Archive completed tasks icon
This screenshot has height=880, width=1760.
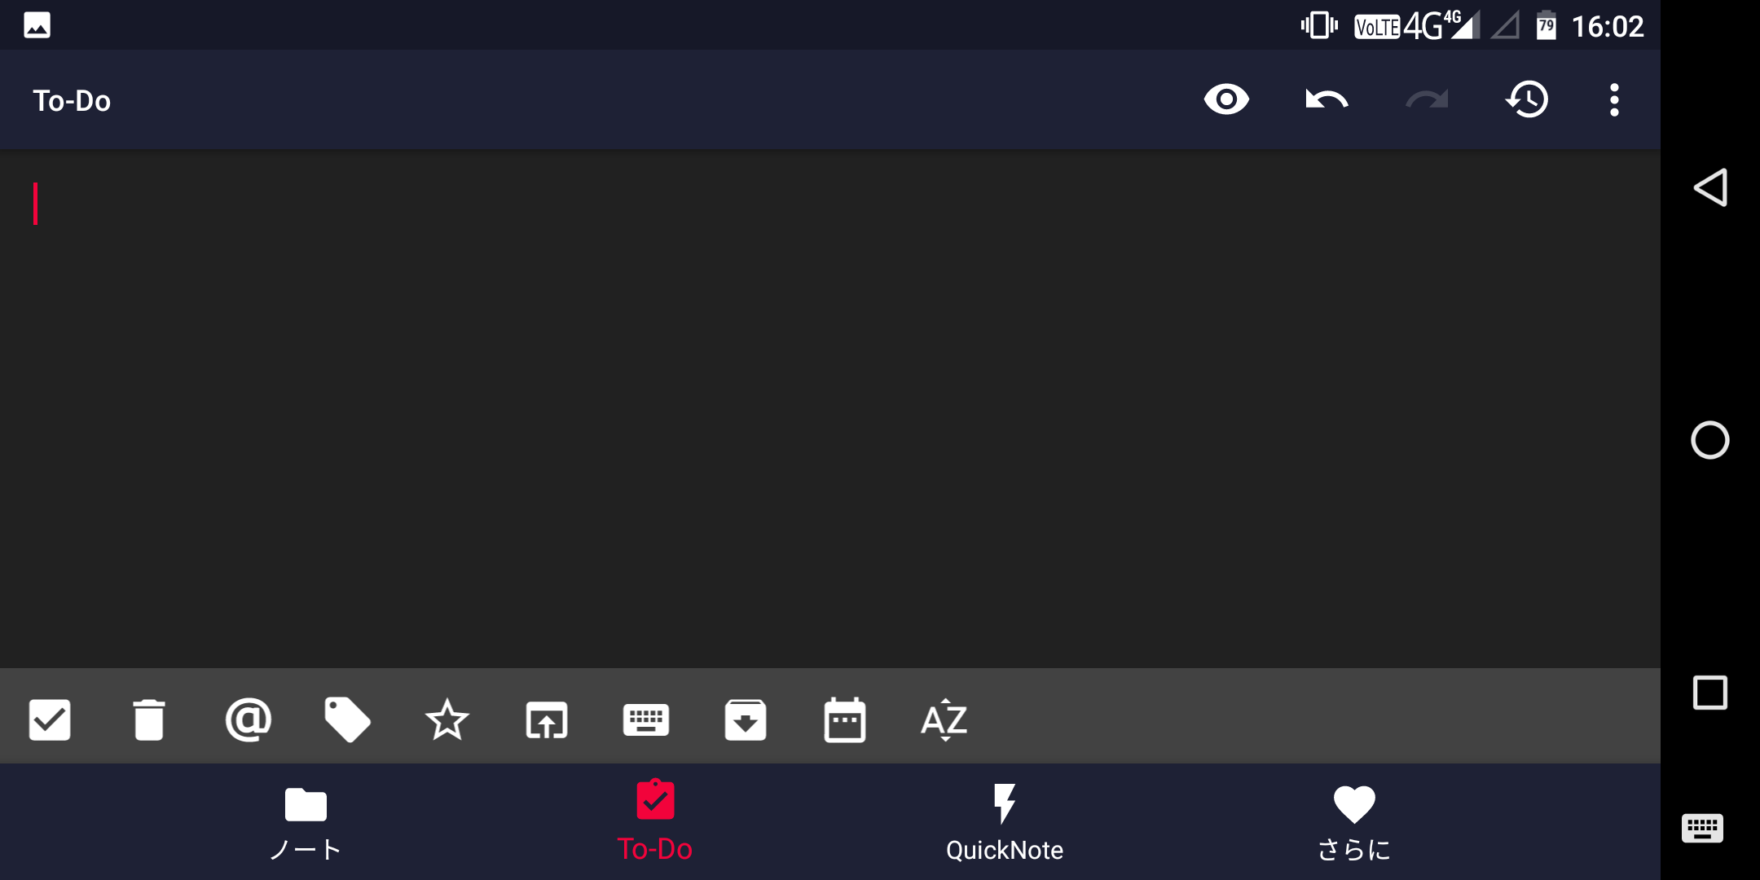[745, 719]
